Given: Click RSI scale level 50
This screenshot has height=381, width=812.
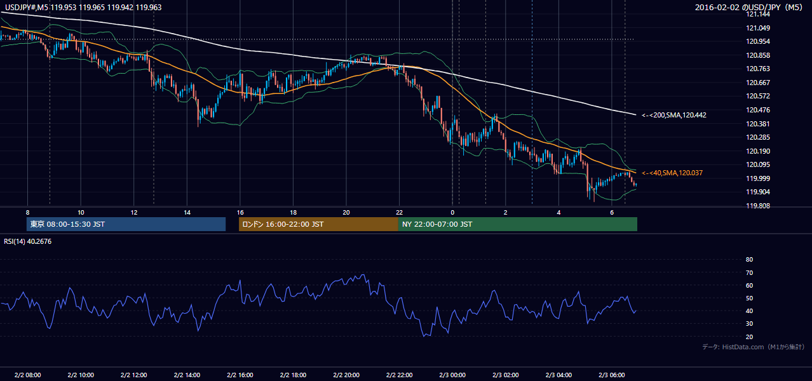Looking at the screenshot, I should point(749,298).
